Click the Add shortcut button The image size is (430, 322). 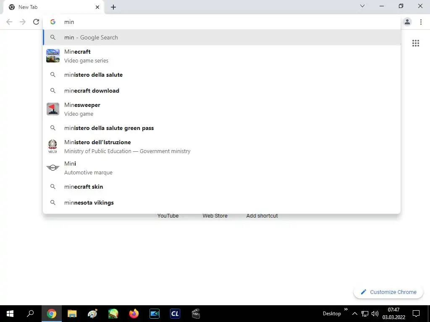click(262, 216)
